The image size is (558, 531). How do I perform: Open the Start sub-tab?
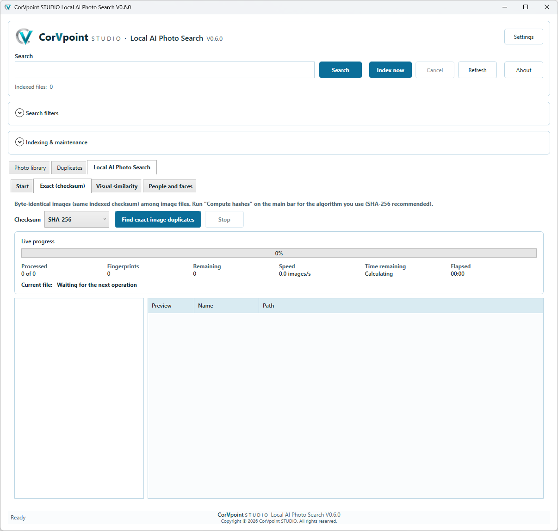pyautogui.click(x=22, y=186)
